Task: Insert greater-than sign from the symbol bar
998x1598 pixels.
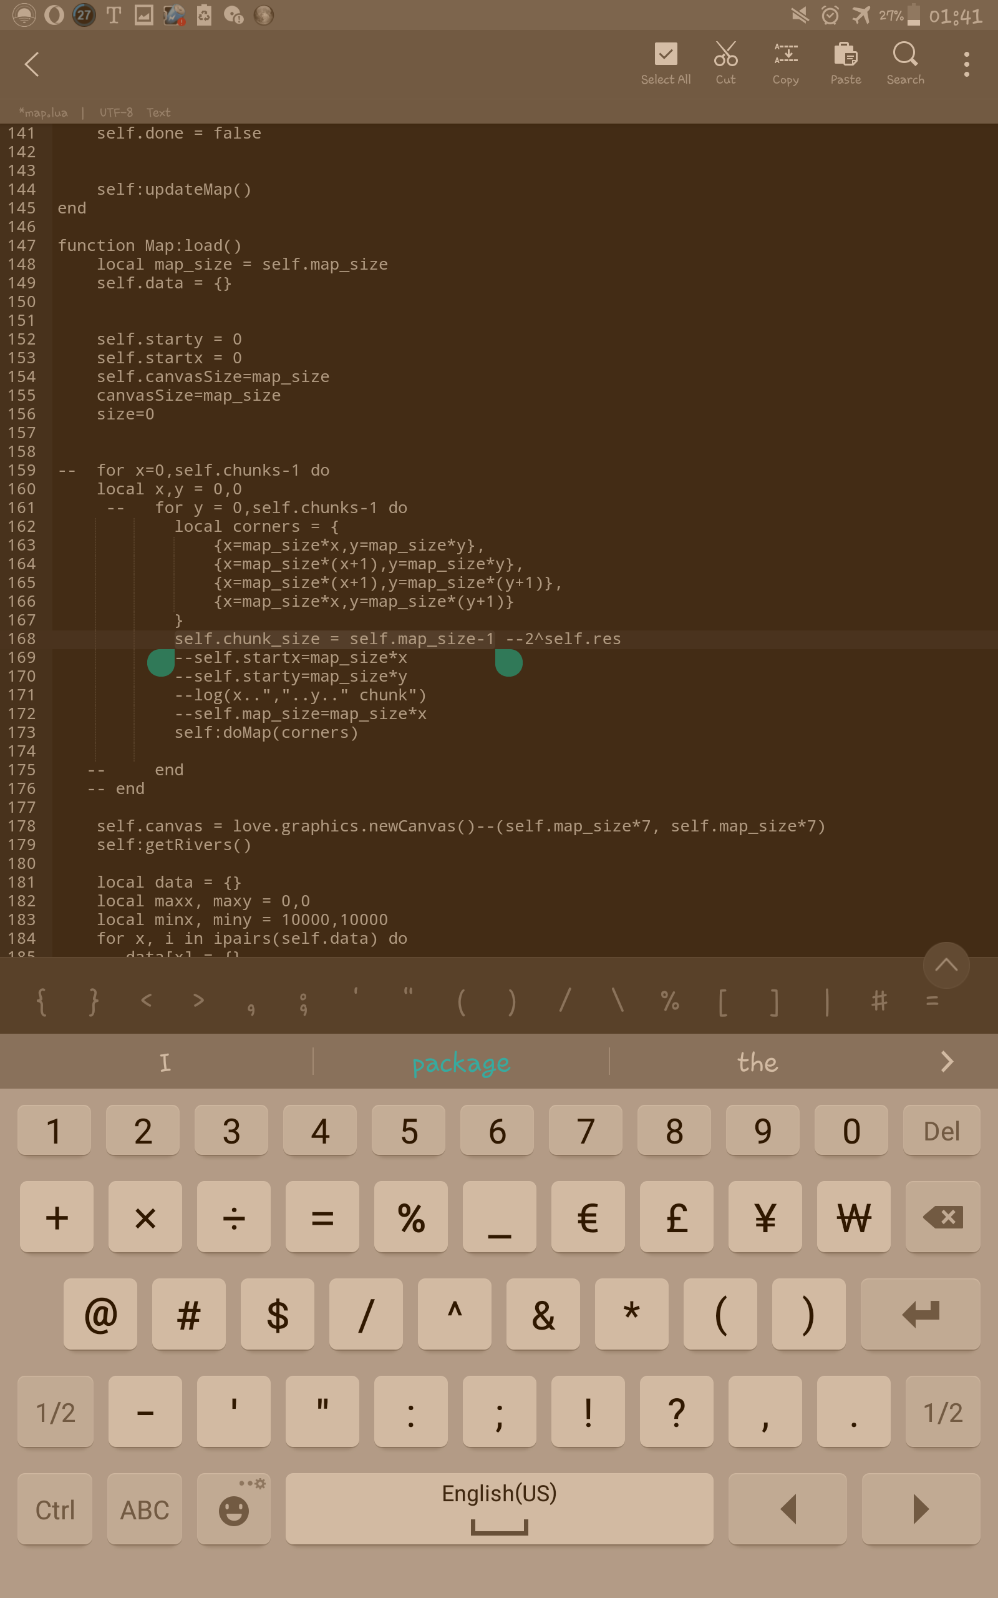Action: click(x=198, y=1001)
